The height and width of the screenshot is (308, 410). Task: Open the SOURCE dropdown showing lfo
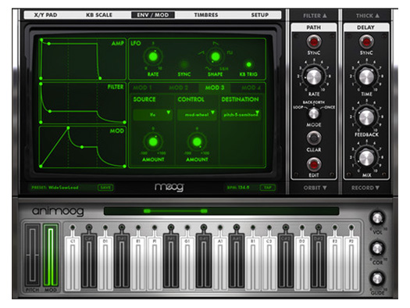(x=153, y=115)
